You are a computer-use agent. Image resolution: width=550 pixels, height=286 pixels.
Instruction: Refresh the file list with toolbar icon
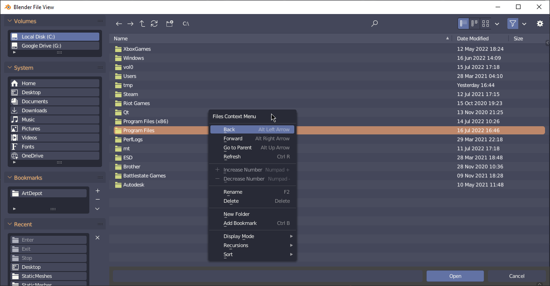pos(154,24)
